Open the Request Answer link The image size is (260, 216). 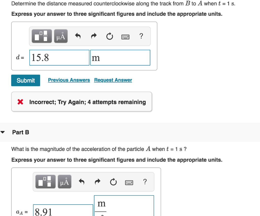113,80
